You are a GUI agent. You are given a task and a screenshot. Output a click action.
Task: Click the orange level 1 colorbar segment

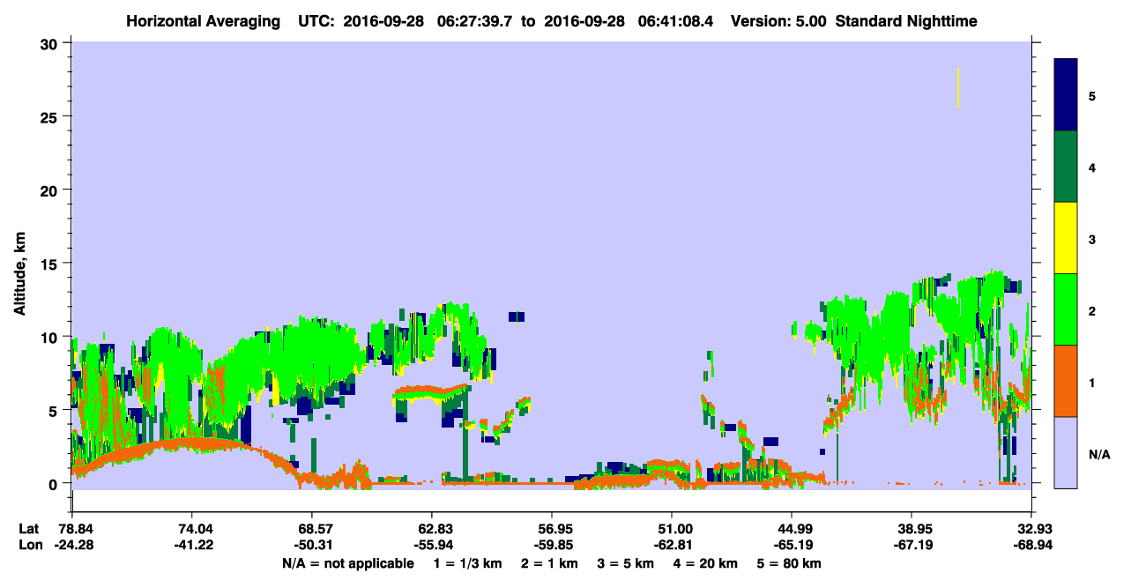click(1066, 381)
